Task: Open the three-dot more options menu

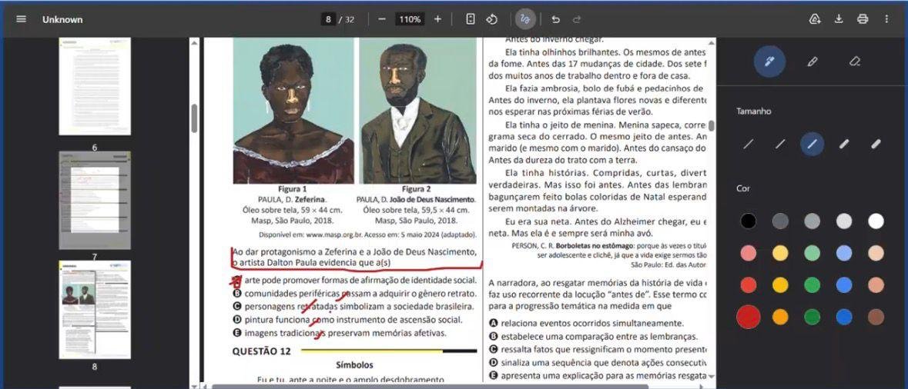Action: 886,19
